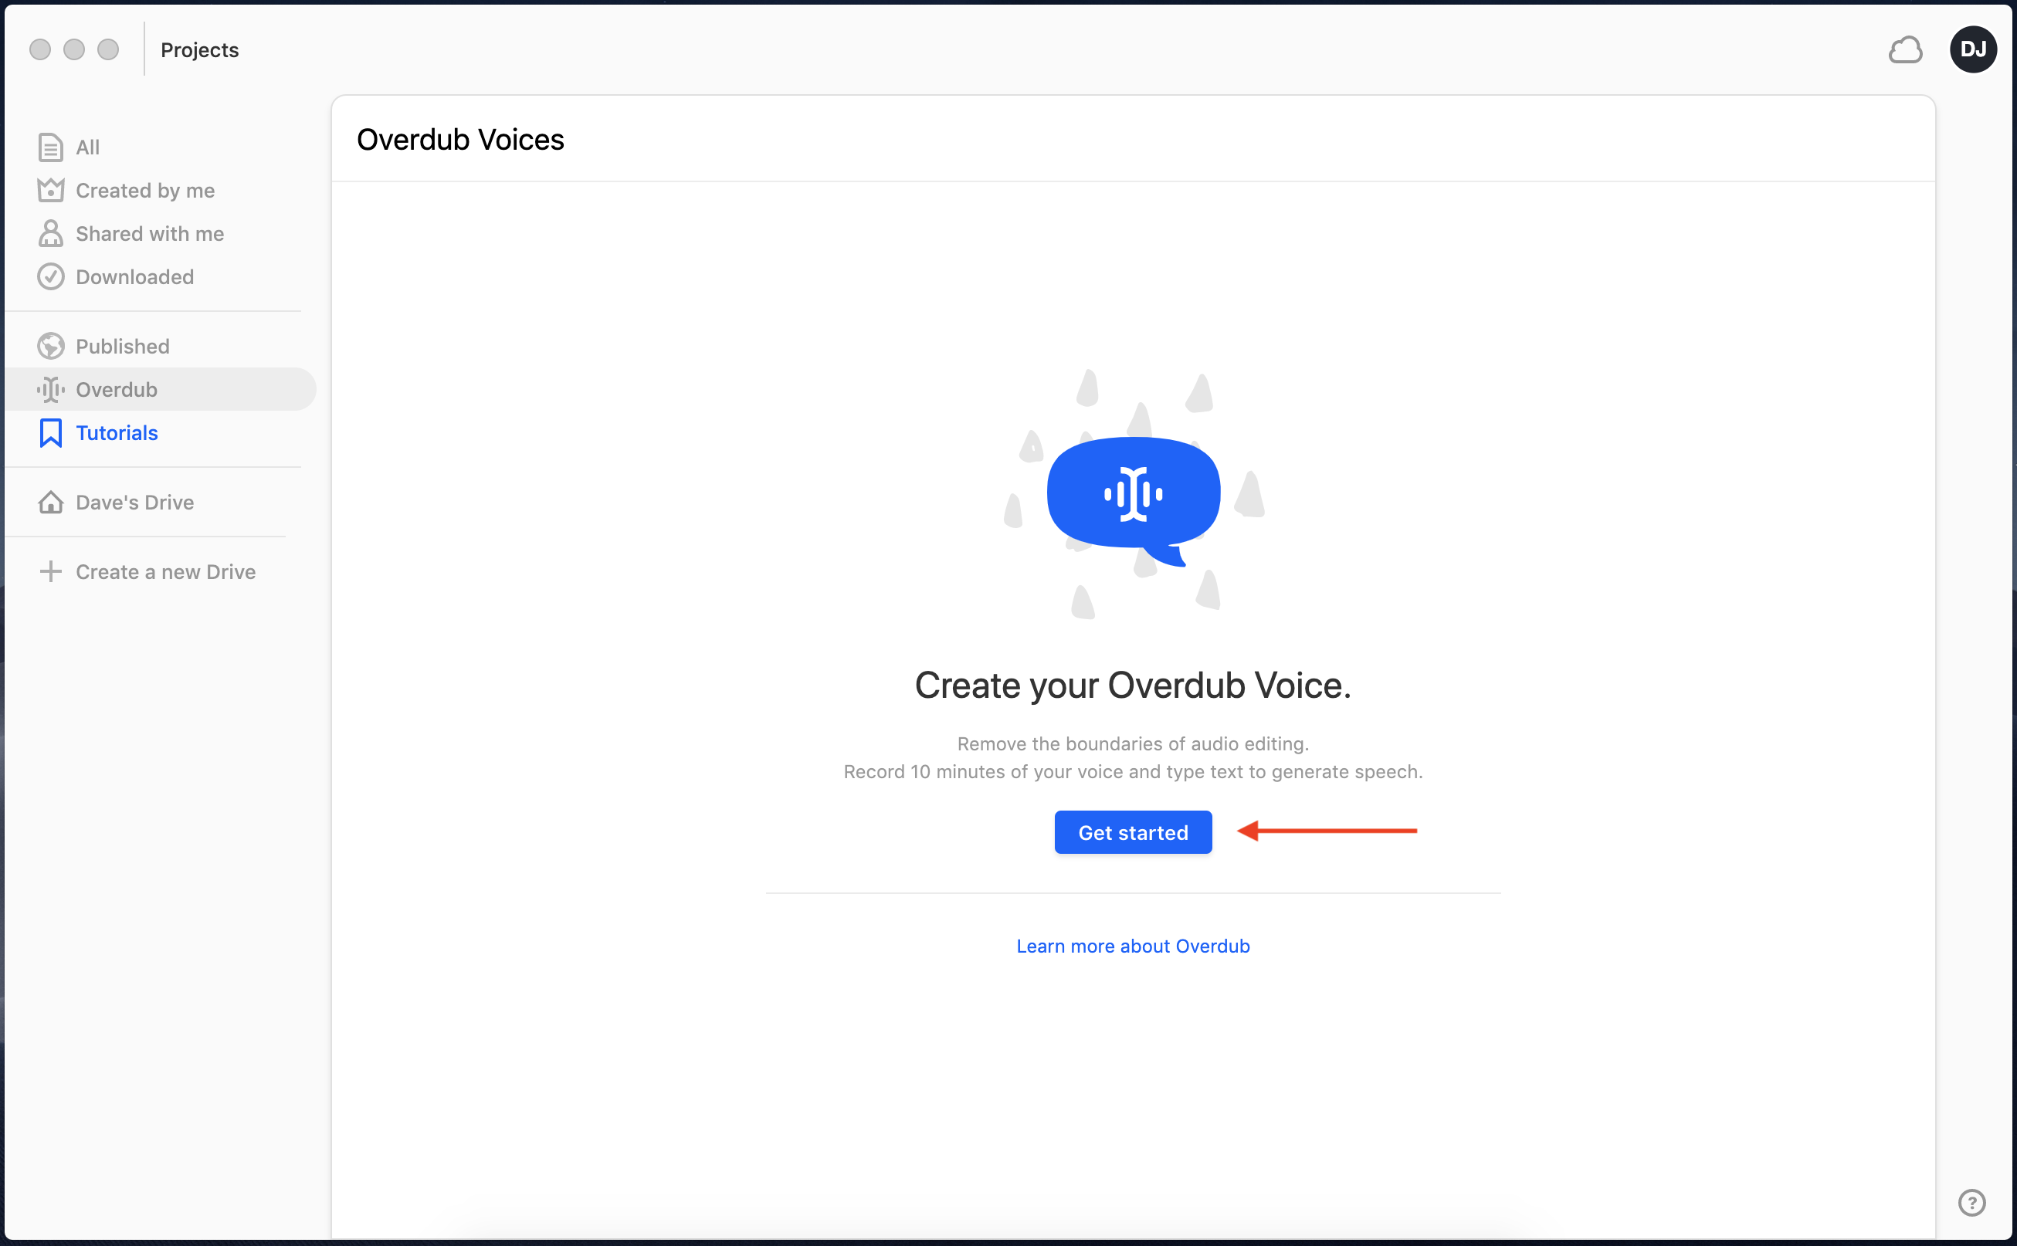
Task: Open the cloud sync status icon
Action: (1905, 50)
